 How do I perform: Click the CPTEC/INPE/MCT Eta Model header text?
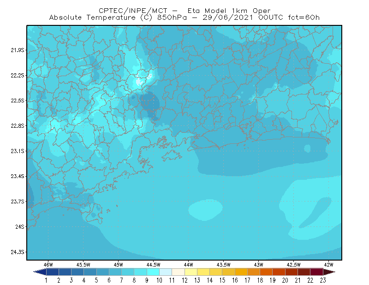click(184, 11)
